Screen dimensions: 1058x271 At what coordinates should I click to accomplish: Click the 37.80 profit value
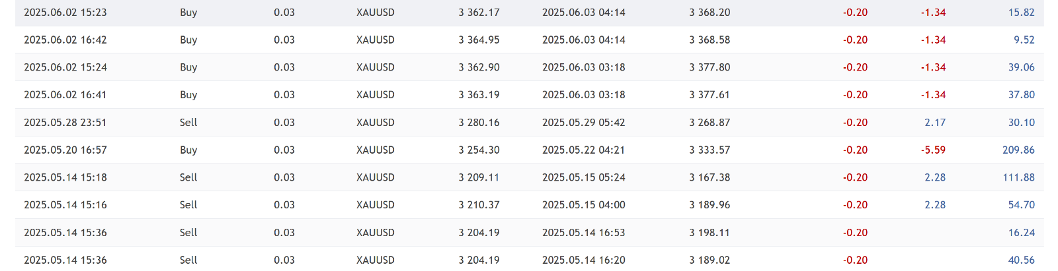(x=1021, y=95)
